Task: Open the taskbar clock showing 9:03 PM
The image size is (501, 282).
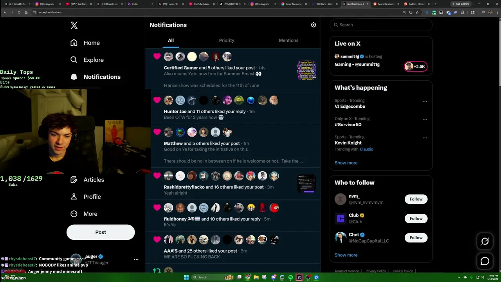Action: (x=493, y=277)
